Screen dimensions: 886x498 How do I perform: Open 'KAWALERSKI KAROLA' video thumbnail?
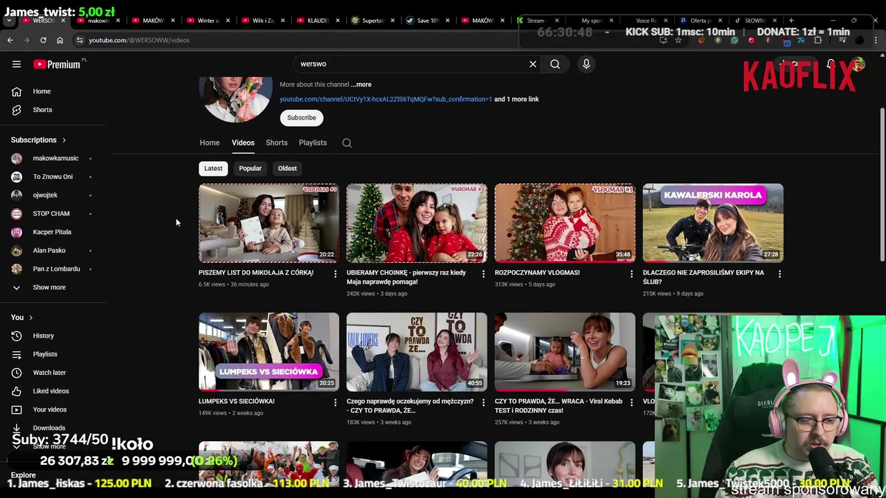(713, 223)
